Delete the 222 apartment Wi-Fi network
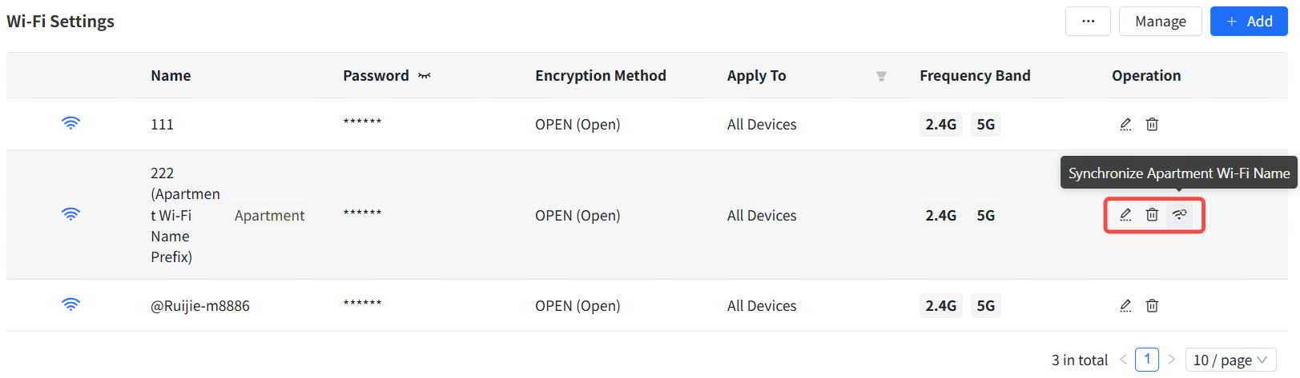Image resolution: width=1300 pixels, height=378 pixels. tap(1152, 214)
